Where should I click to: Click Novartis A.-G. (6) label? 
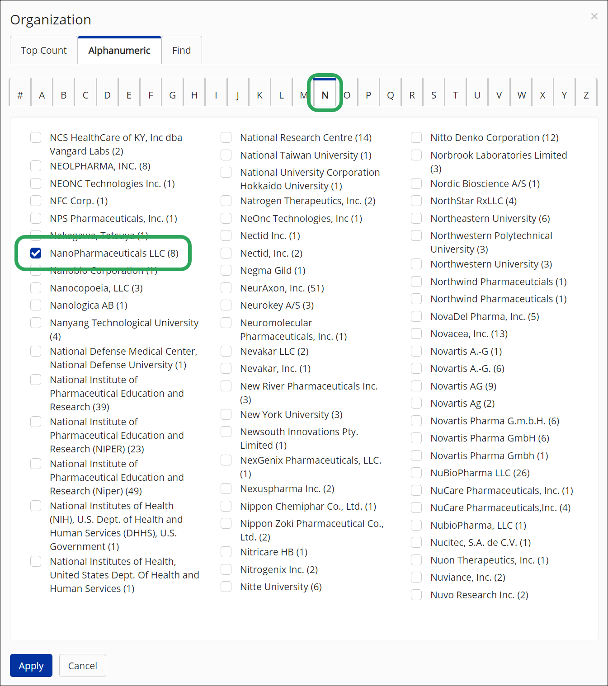point(467,368)
